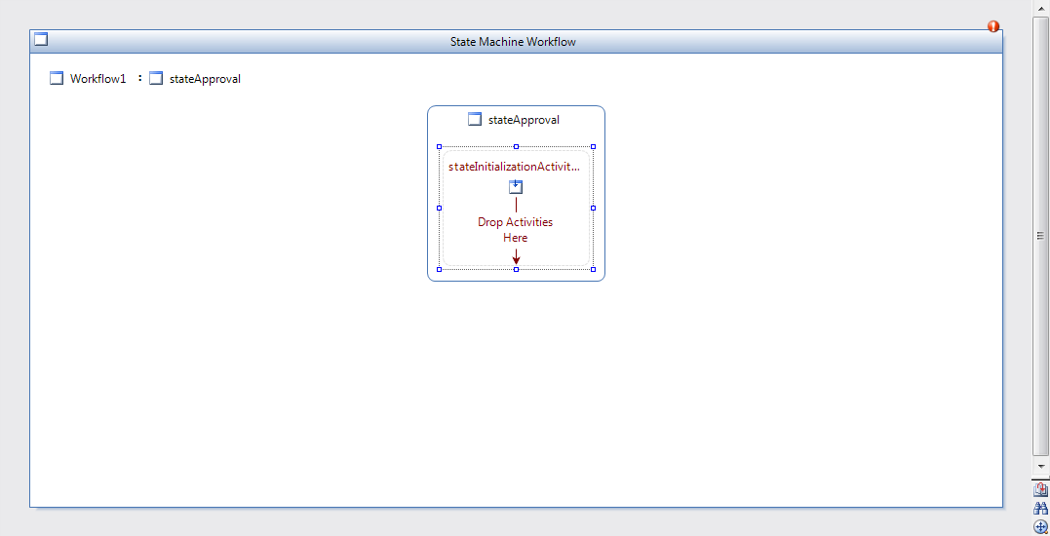Click the vertical scrollbar thumb

coord(1040,236)
